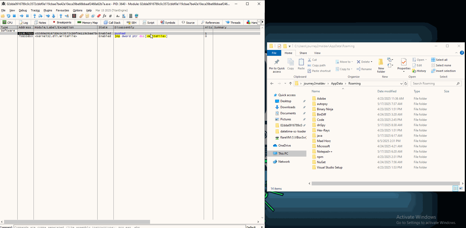Switch Explorer to details view layout
The height and width of the screenshot is (228, 466).
click(x=455, y=188)
